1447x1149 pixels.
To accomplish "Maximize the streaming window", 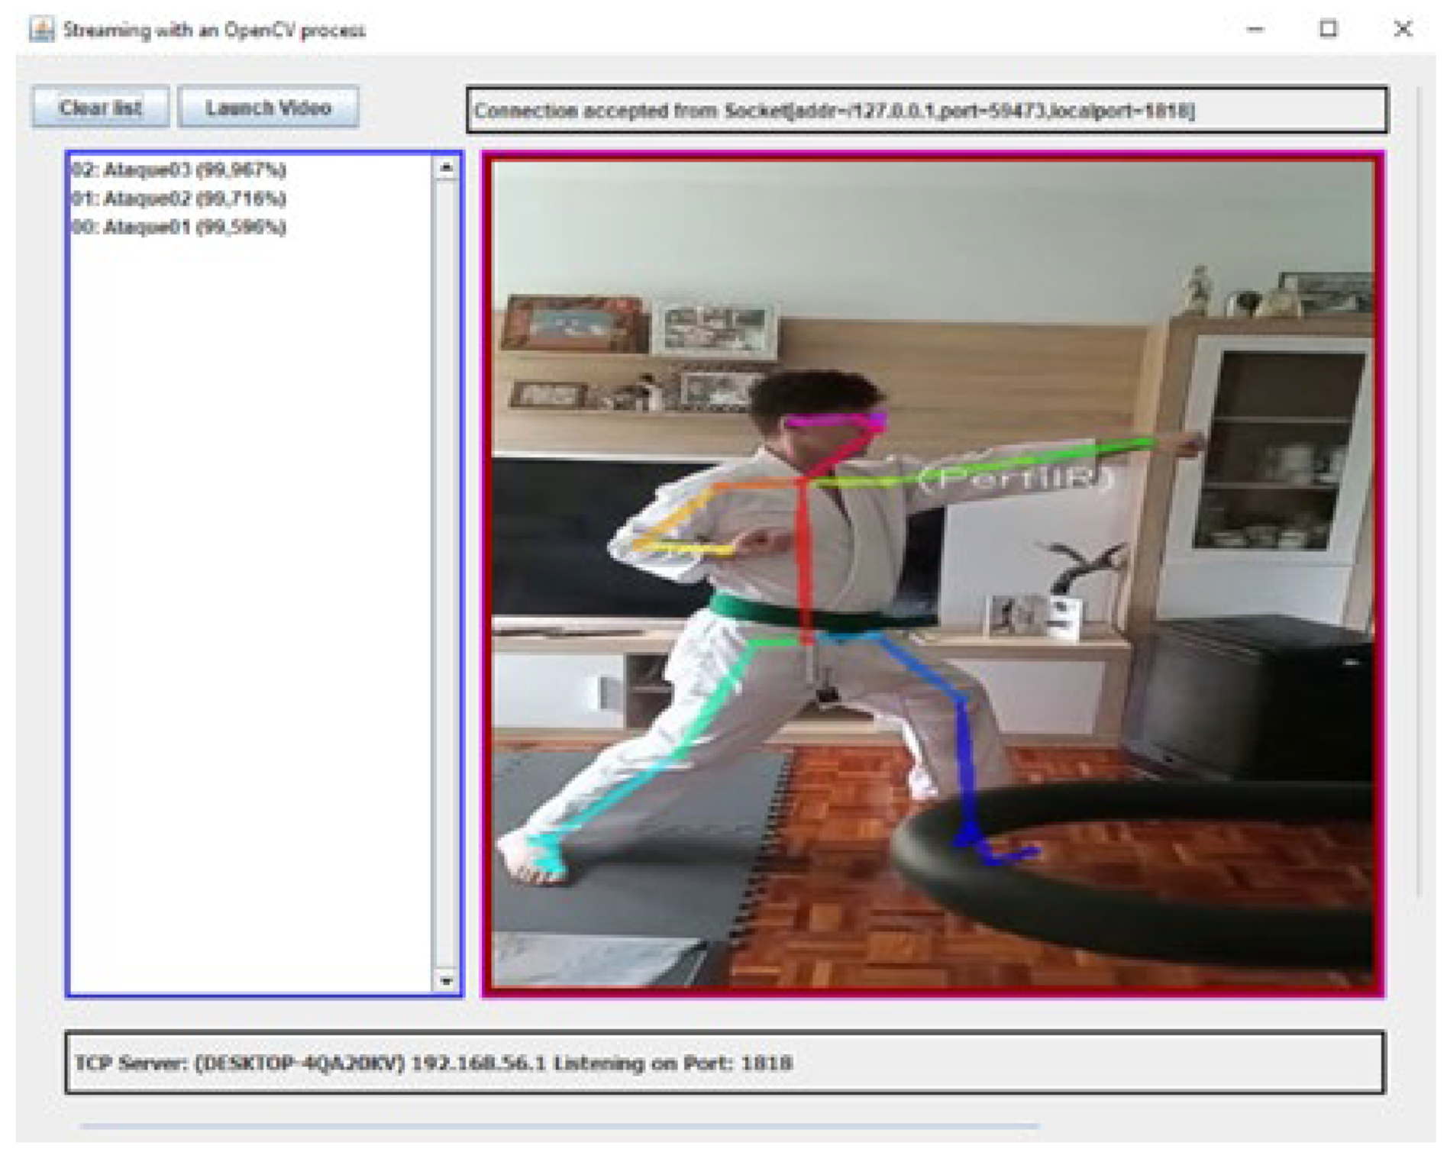I will (x=1329, y=29).
